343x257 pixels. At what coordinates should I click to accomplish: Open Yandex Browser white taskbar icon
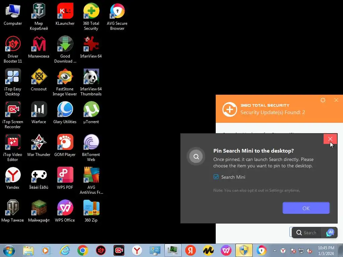[x=137, y=250]
